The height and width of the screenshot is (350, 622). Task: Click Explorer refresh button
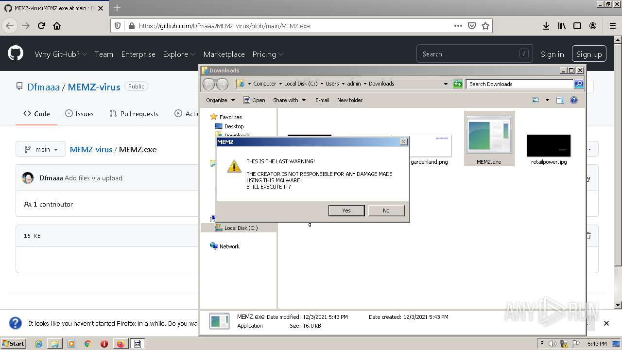pyautogui.click(x=458, y=84)
